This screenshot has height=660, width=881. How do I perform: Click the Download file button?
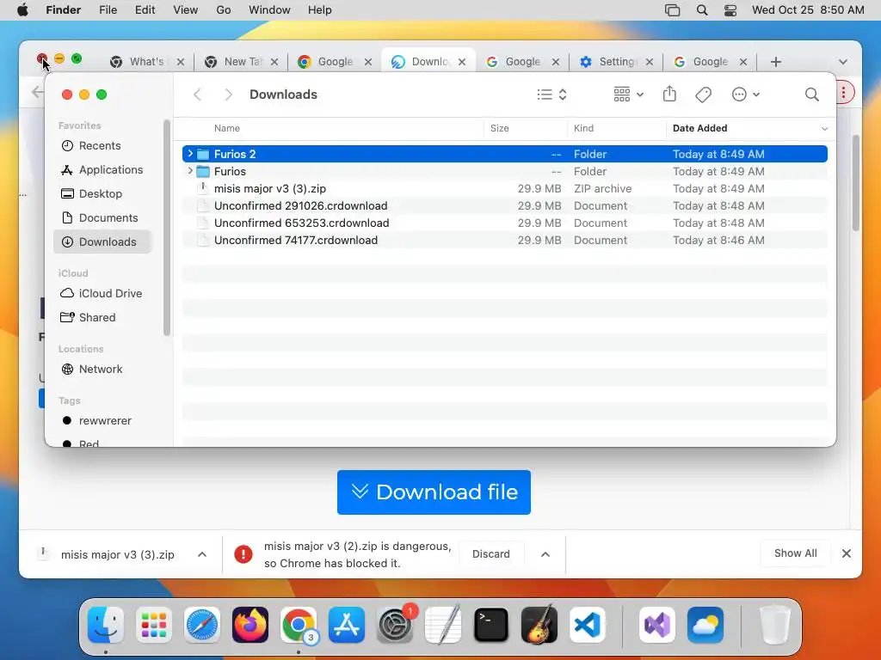coord(434,492)
